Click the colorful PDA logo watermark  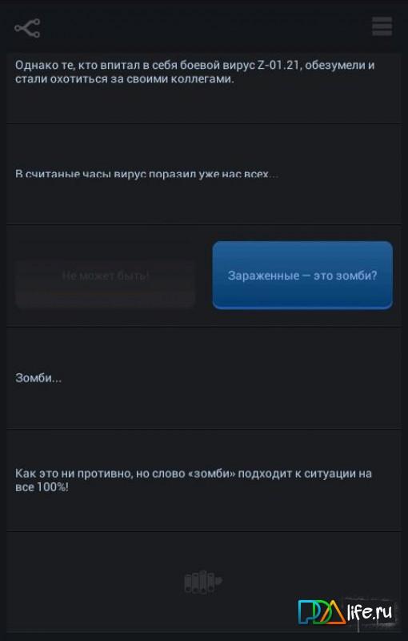click(321, 611)
